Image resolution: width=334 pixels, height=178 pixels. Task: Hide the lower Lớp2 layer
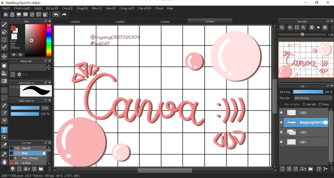[281, 132]
